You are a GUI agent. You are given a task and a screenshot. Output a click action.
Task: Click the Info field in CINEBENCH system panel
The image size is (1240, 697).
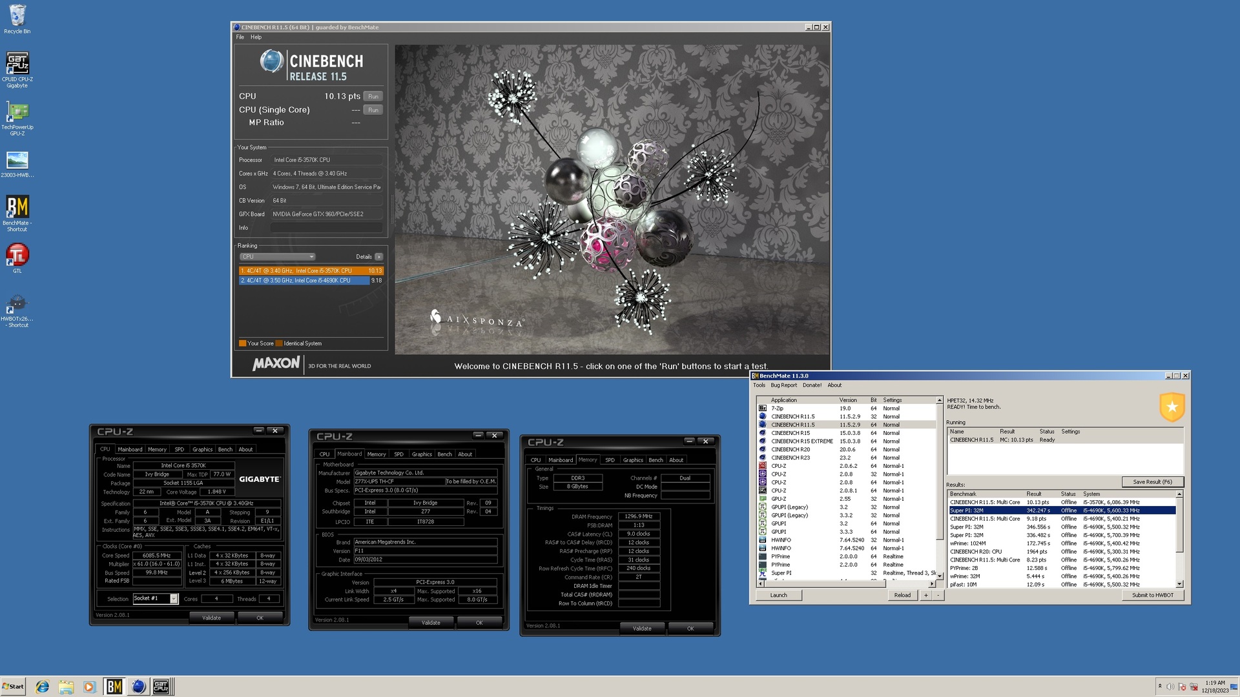point(327,228)
